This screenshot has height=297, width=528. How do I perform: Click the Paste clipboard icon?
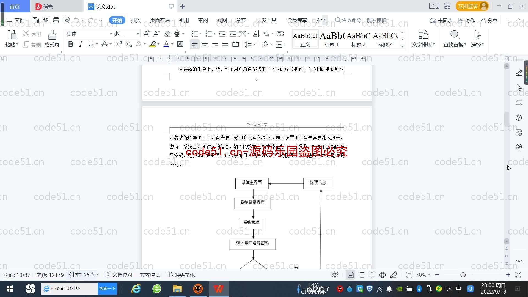click(x=12, y=35)
